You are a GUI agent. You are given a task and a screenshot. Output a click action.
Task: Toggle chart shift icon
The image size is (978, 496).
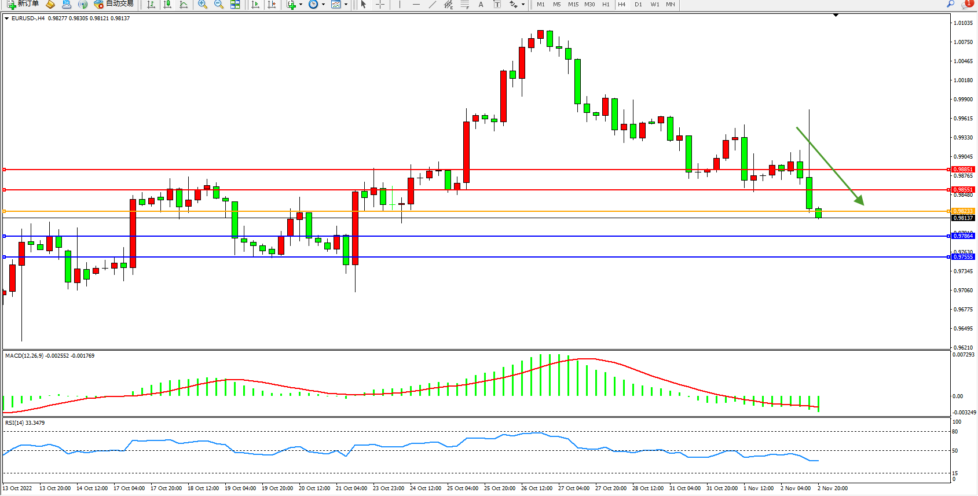pyautogui.click(x=271, y=5)
